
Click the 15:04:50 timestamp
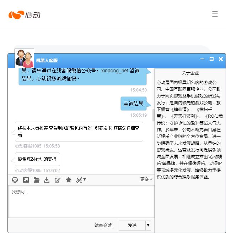[139, 90]
